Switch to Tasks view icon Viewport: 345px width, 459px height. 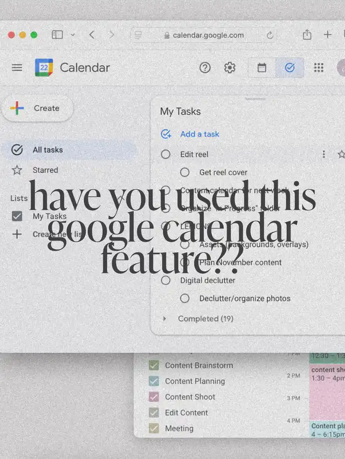click(x=290, y=68)
